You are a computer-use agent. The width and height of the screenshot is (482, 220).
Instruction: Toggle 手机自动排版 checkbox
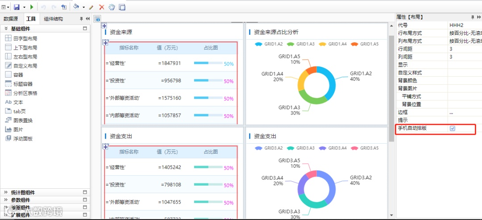click(x=453, y=129)
